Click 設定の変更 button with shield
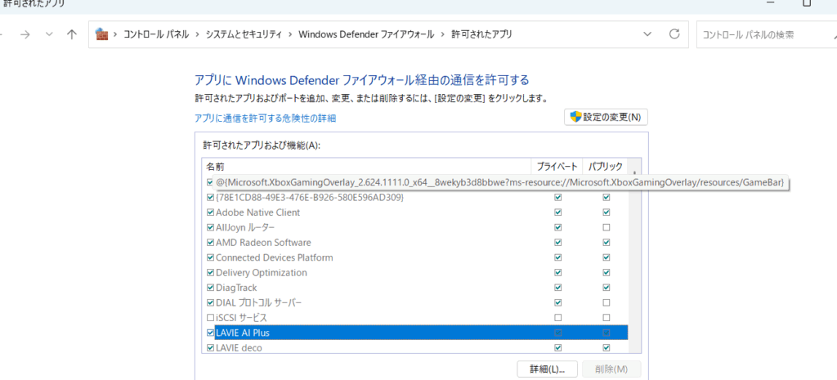 pyautogui.click(x=606, y=117)
